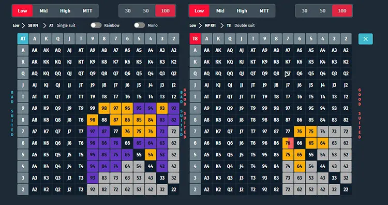Click the Low breadcrumb above the left grid
The image size is (388, 205).
click(16, 25)
